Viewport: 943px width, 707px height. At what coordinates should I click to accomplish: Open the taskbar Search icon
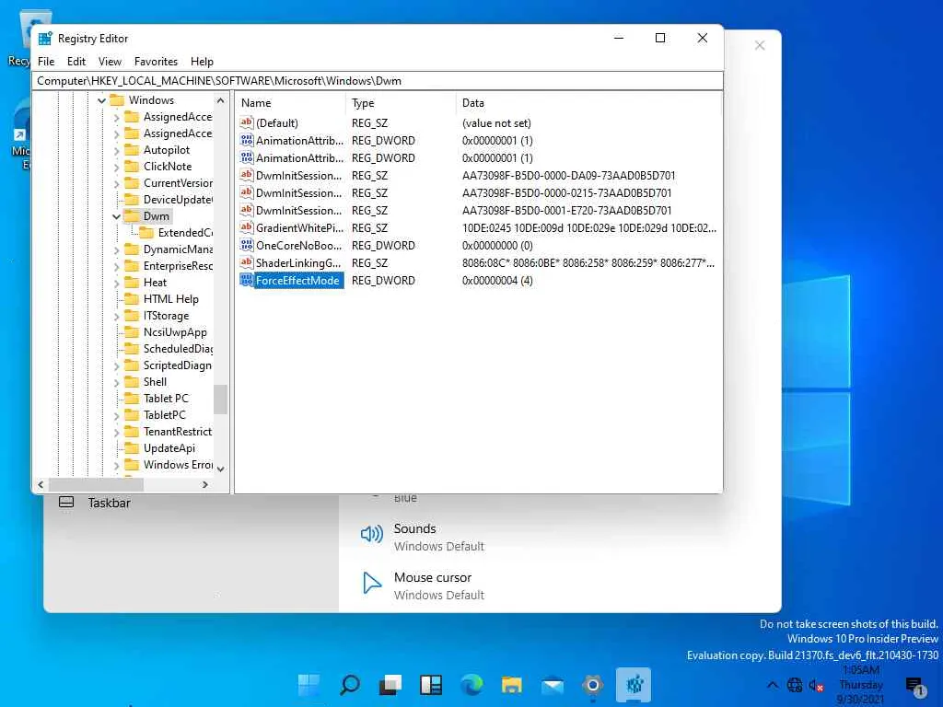click(x=350, y=685)
